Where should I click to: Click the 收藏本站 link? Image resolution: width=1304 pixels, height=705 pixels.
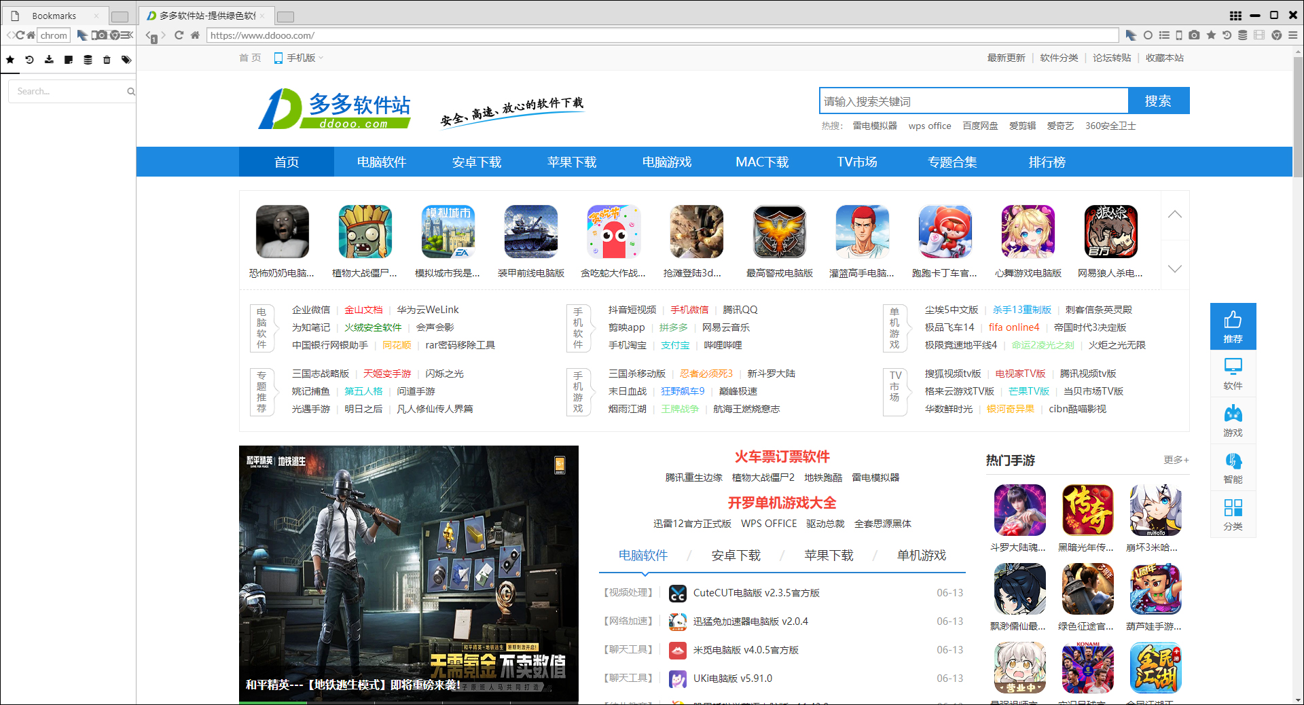tap(1164, 58)
